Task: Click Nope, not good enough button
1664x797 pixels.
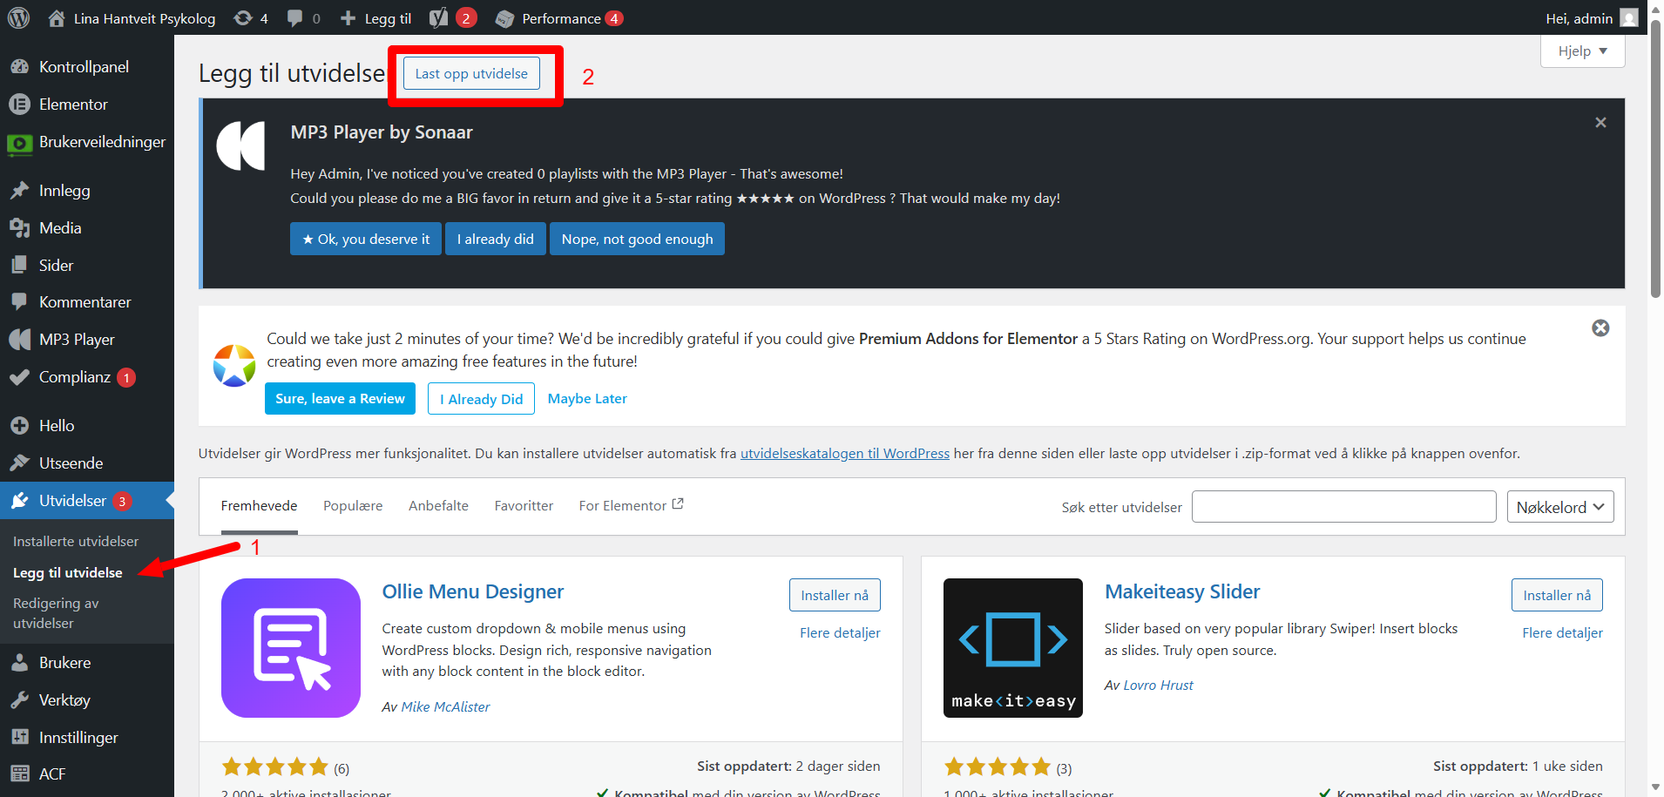Action: tap(637, 239)
